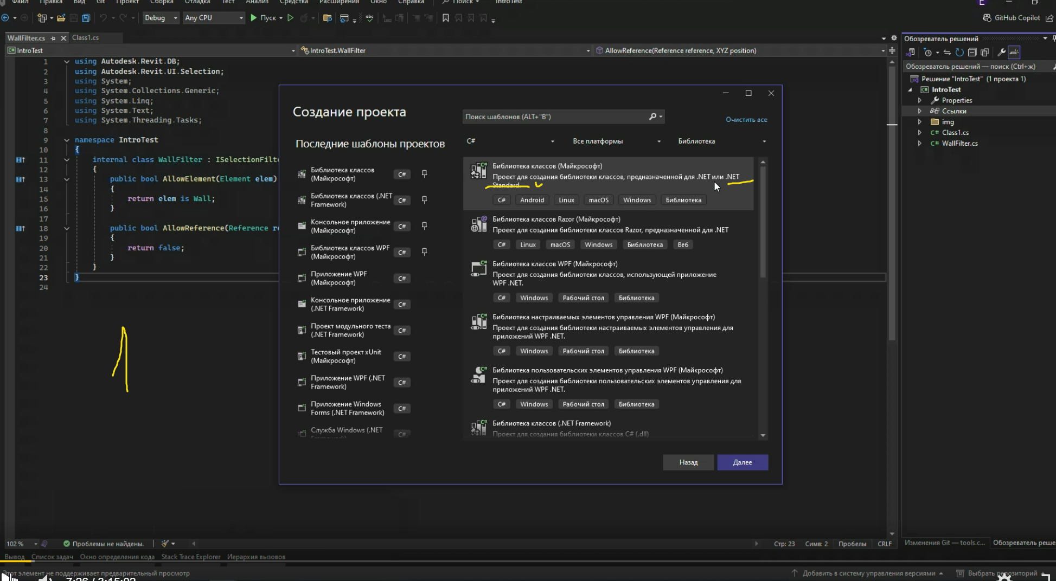Click the template list vertical scrollbar

click(x=763, y=222)
